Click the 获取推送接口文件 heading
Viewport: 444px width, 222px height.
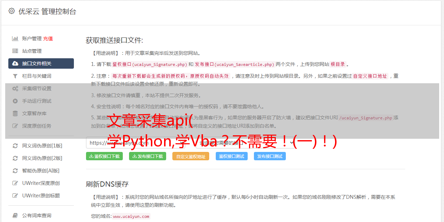(114, 40)
